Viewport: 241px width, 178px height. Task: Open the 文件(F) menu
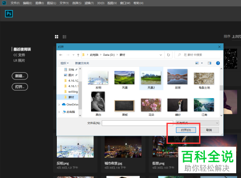coord(15,3)
